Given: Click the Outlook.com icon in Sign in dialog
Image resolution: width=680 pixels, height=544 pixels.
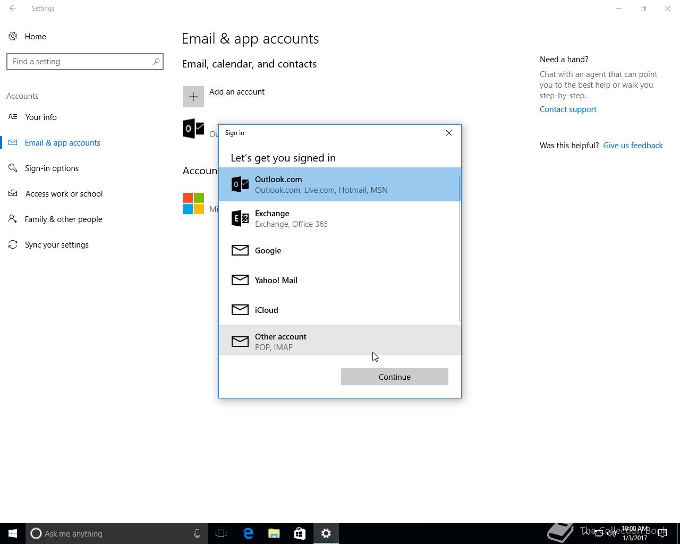Looking at the screenshot, I should click(240, 184).
